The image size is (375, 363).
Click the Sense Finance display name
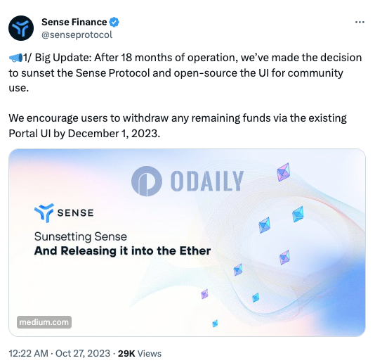pyautogui.click(x=74, y=22)
